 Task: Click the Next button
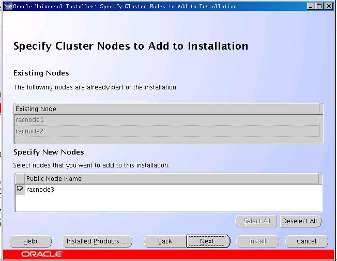click(208, 241)
